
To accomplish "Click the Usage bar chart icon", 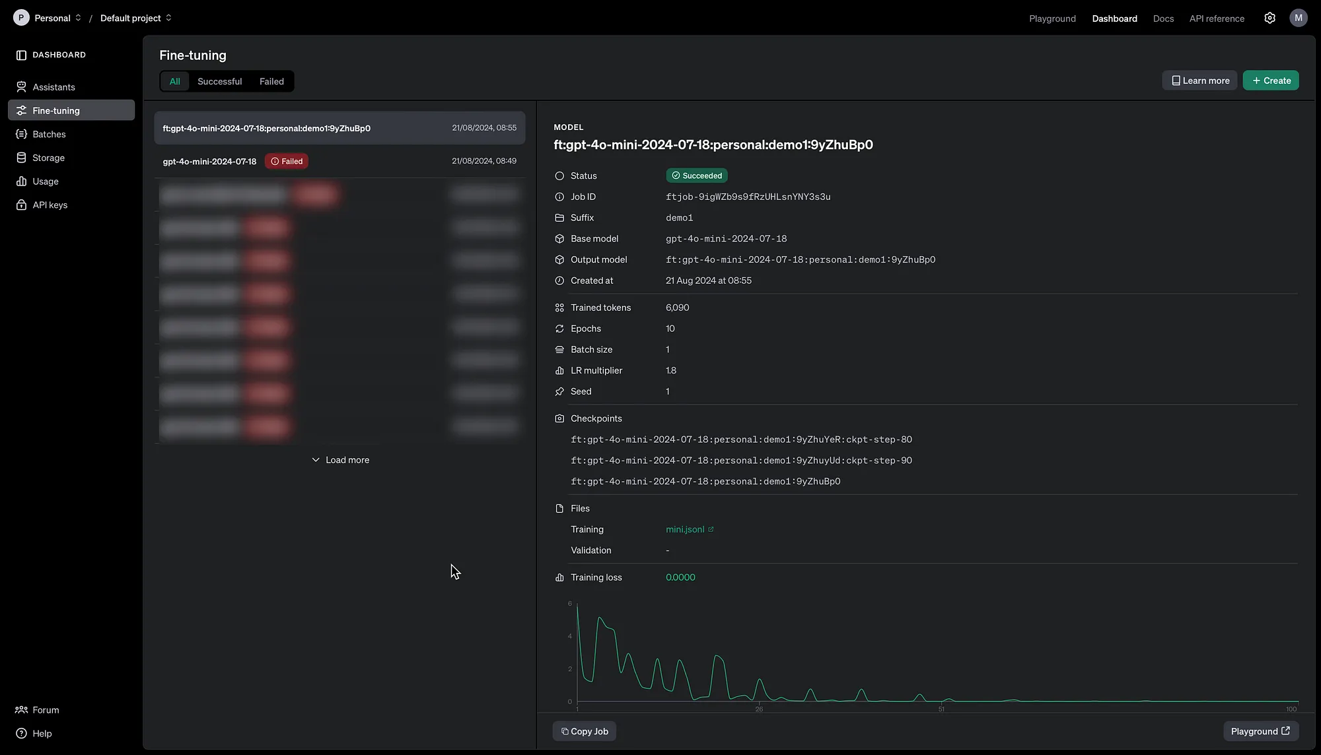I will pyautogui.click(x=21, y=181).
